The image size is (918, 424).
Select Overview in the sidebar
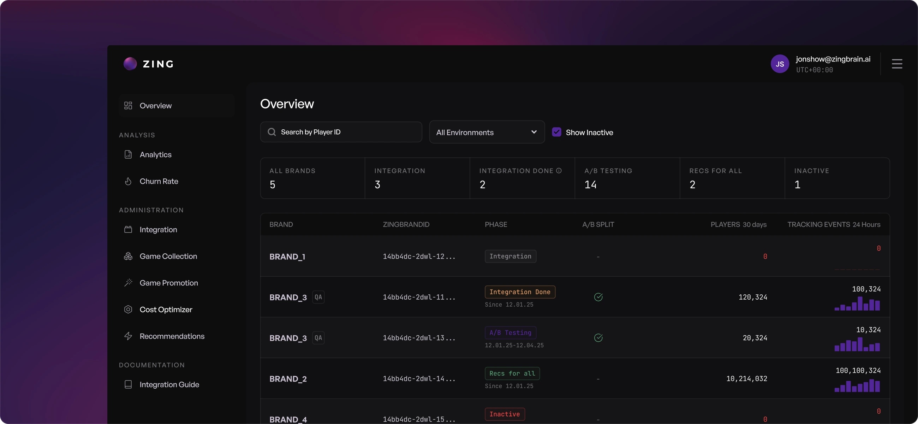pos(177,106)
